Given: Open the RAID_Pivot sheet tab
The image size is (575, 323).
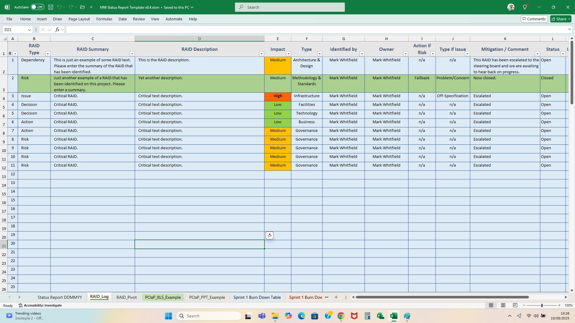Looking at the screenshot, I should pyautogui.click(x=126, y=297).
